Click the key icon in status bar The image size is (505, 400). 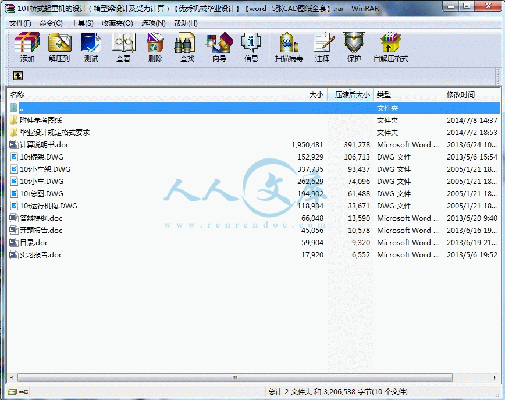click(x=23, y=392)
